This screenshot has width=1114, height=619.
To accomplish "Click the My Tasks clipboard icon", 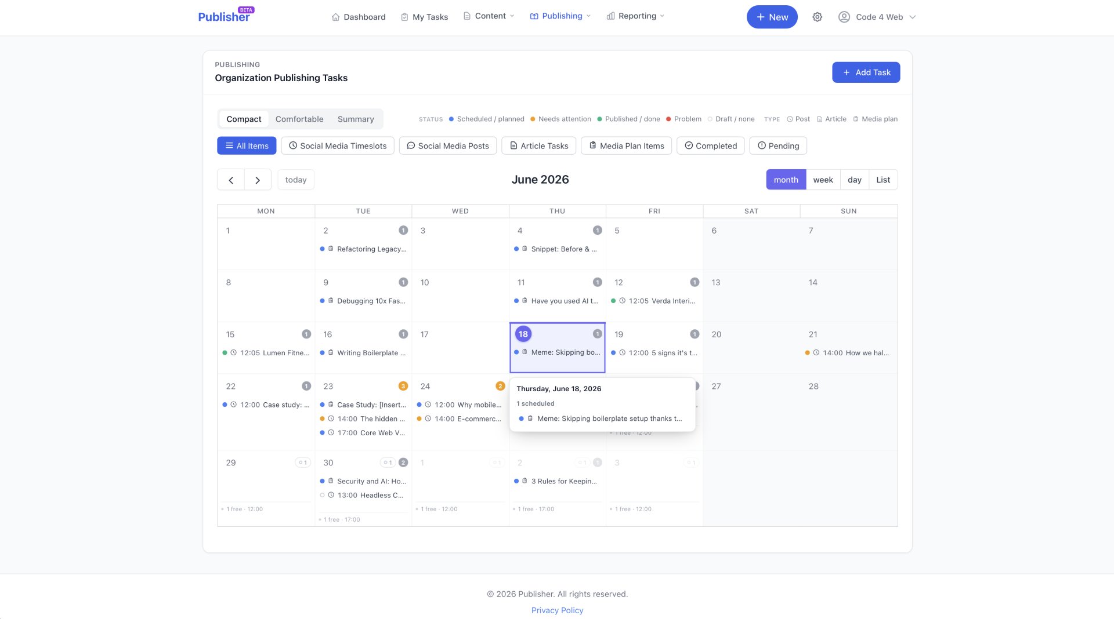I will click(404, 17).
